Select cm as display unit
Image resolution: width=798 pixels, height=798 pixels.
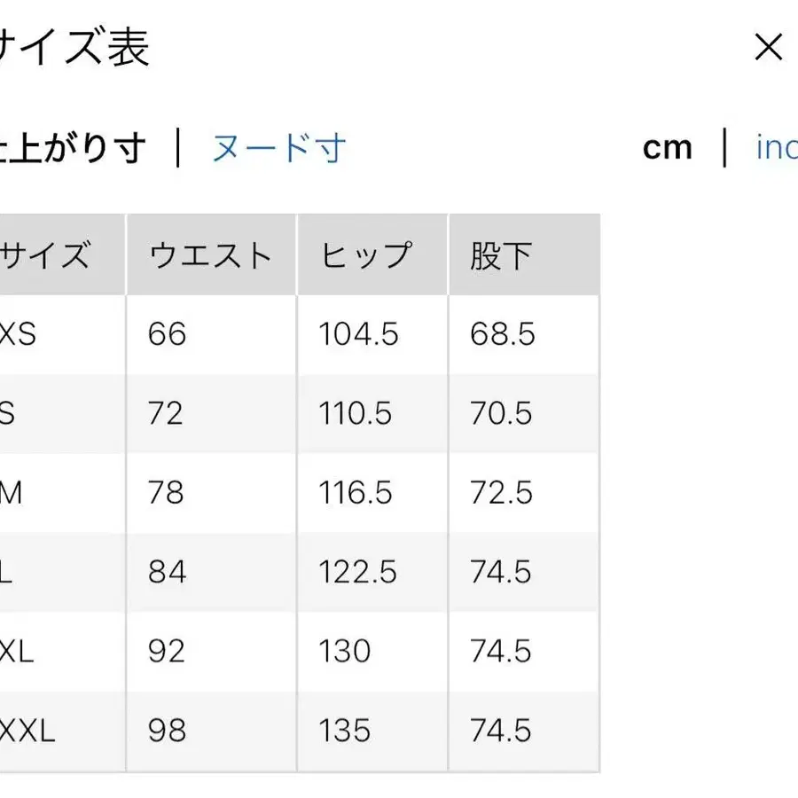click(667, 148)
